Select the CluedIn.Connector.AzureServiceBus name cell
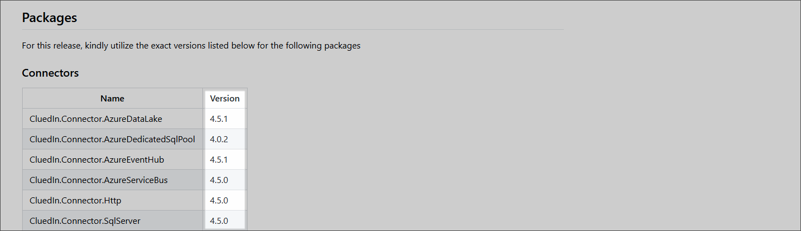 [x=98, y=180]
